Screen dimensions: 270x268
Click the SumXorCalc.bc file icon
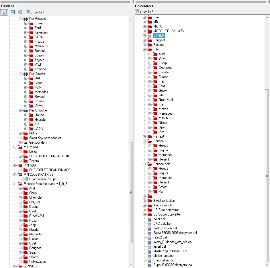[x=149, y=260]
